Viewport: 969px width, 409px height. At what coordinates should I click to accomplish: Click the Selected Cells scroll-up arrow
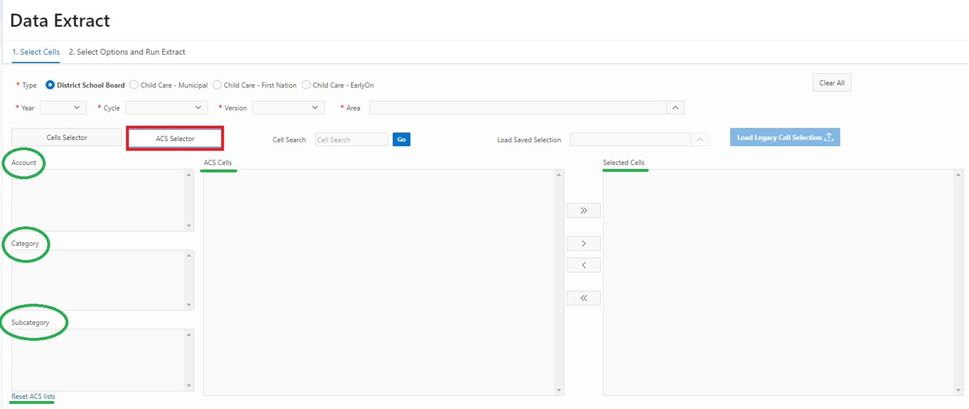click(x=958, y=175)
